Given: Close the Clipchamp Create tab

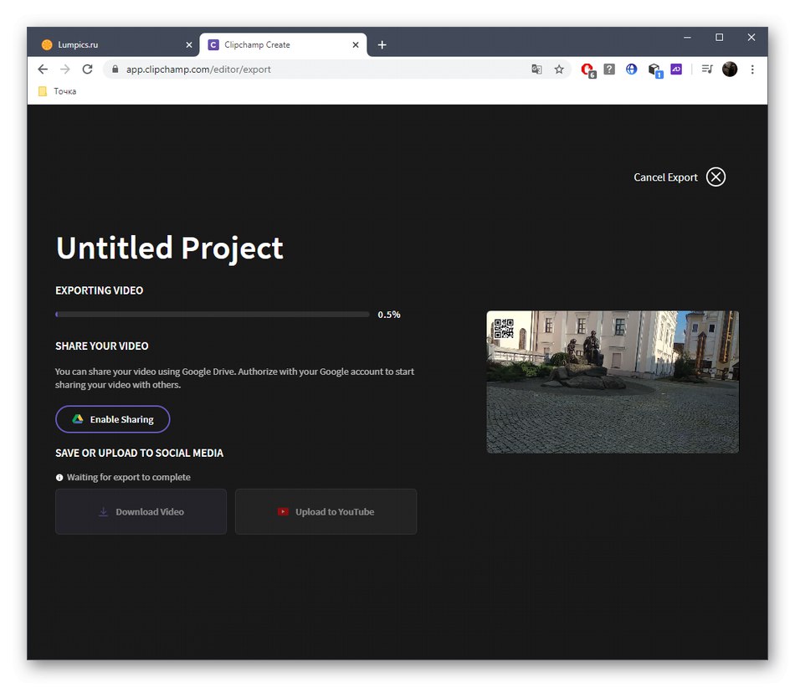Looking at the screenshot, I should (356, 44).
